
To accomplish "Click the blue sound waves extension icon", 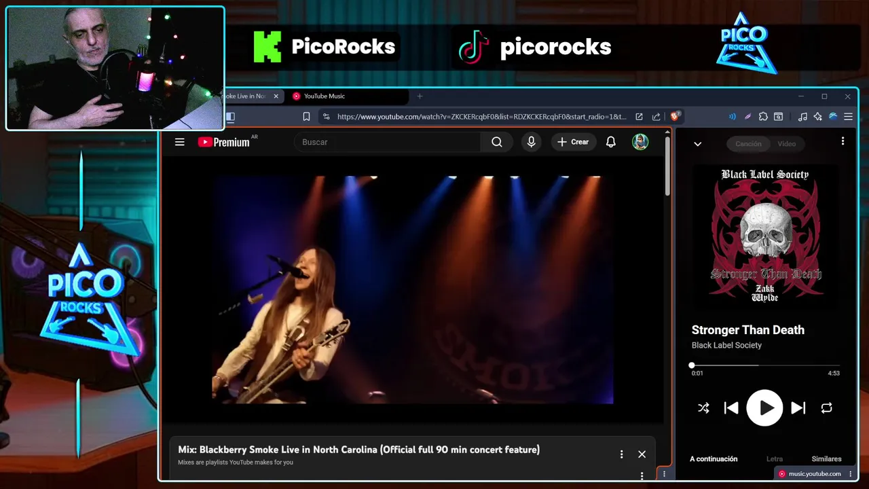I will 733,117.
